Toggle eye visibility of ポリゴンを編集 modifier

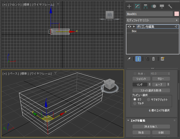pyautogui.click(x=129, y=26)
